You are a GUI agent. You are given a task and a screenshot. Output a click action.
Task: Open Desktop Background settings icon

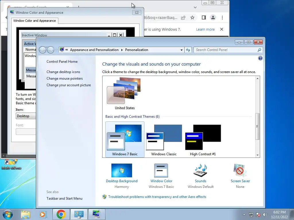pyautogui.click(x=121, y=170)
